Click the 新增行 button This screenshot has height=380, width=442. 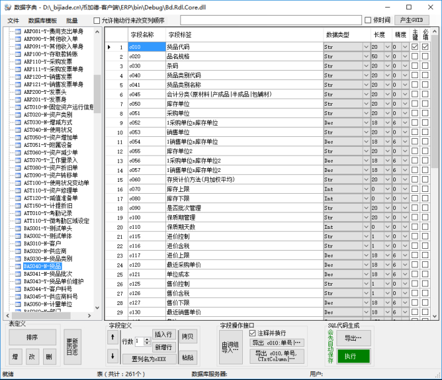tap(164, 347)
